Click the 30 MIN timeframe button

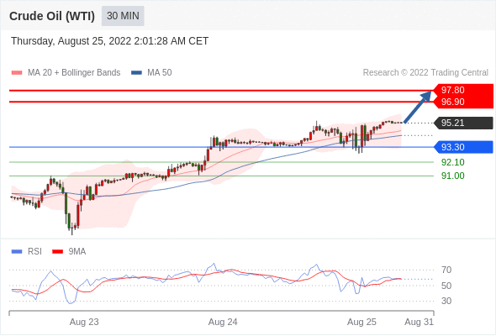123,16
